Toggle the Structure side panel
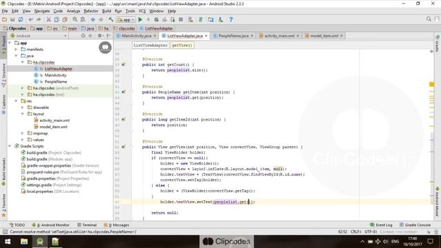 click(x=3, y=75)
